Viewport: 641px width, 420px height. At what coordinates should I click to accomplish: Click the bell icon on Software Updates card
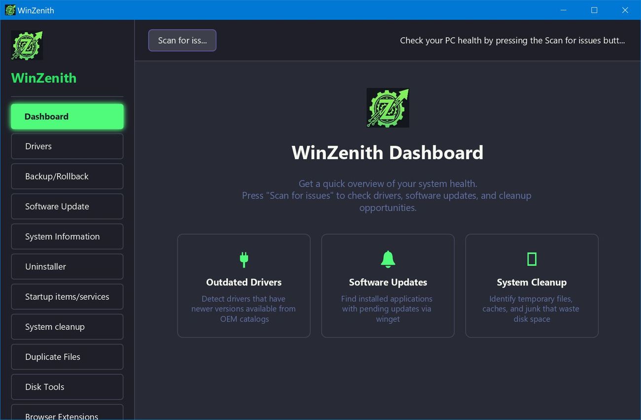(388, 259)
